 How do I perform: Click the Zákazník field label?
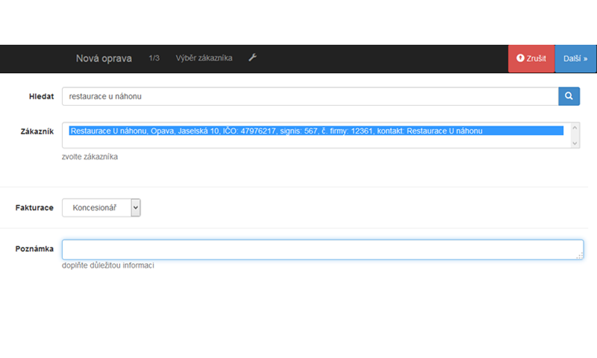tap(37, 131)
